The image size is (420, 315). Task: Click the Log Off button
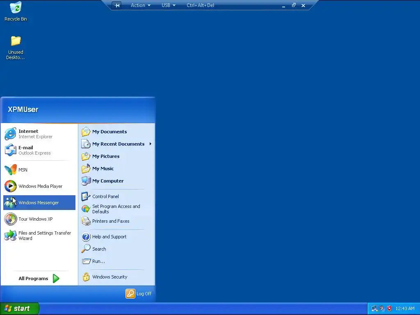pos(139,294)
